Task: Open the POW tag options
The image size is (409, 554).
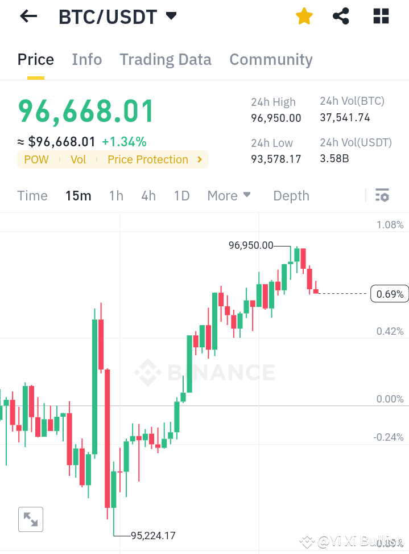Action: (x=36, y=159)
